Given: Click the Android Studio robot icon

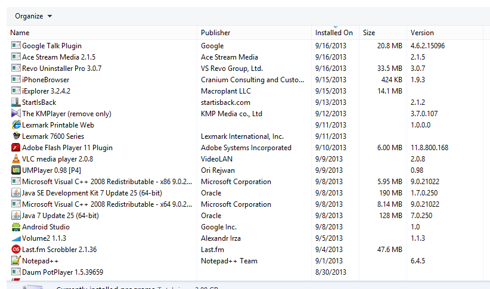Looking at the screenshot, I should [16, 226].
